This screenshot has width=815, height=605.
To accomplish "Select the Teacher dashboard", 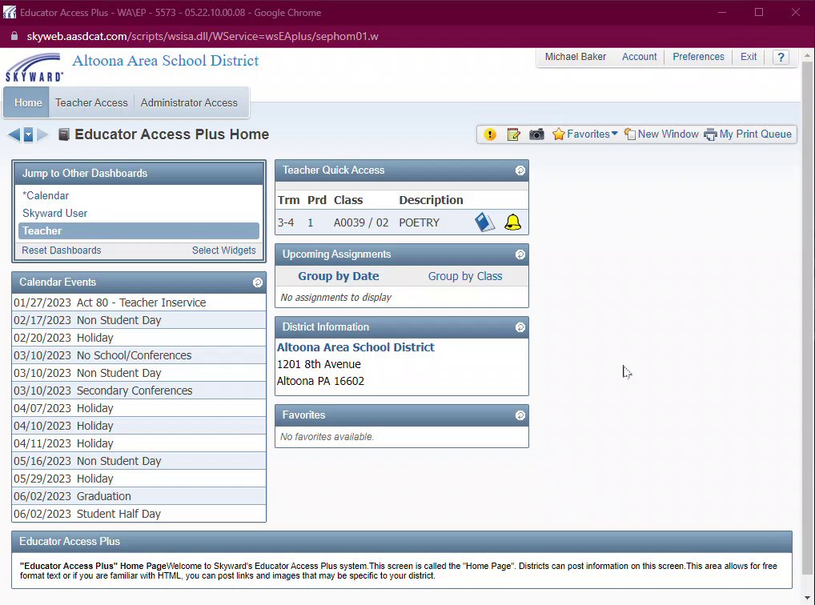I will (x=139, y=231).
